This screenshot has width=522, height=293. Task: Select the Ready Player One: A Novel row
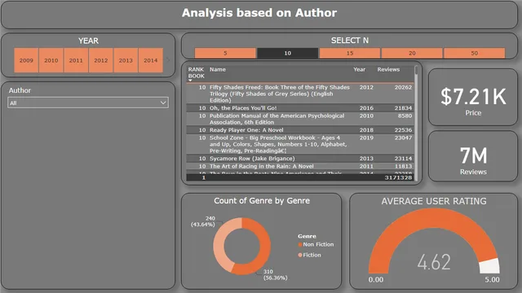coord(300,130)
